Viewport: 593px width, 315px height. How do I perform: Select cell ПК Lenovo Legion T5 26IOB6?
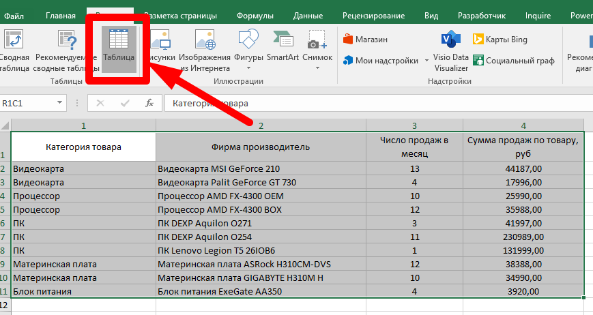click(261, 250)
